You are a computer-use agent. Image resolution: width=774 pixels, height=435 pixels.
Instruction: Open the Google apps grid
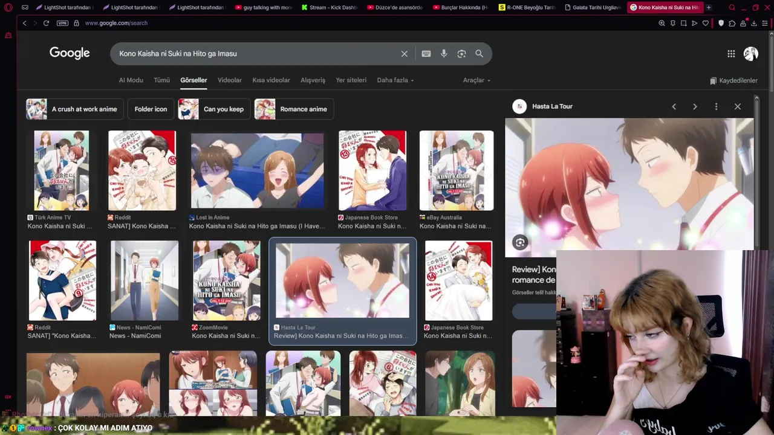pos(731,54)
